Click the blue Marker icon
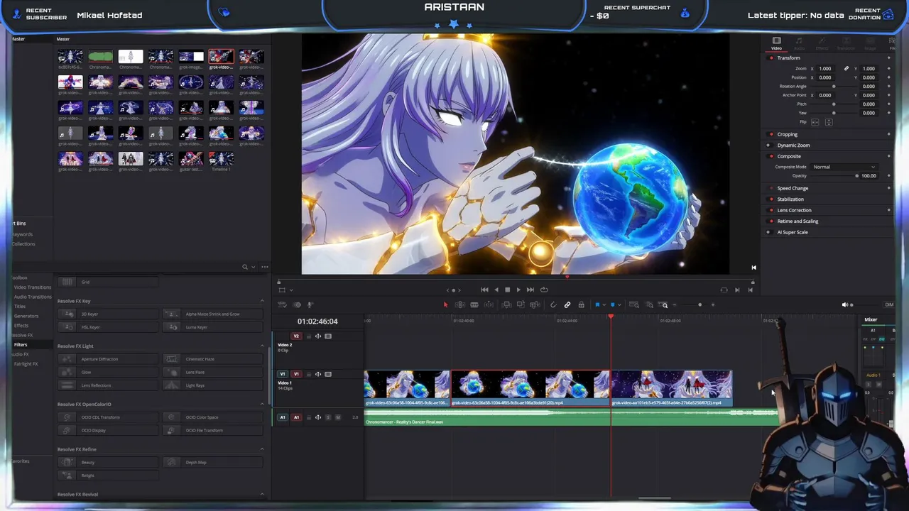 point(612,304)
